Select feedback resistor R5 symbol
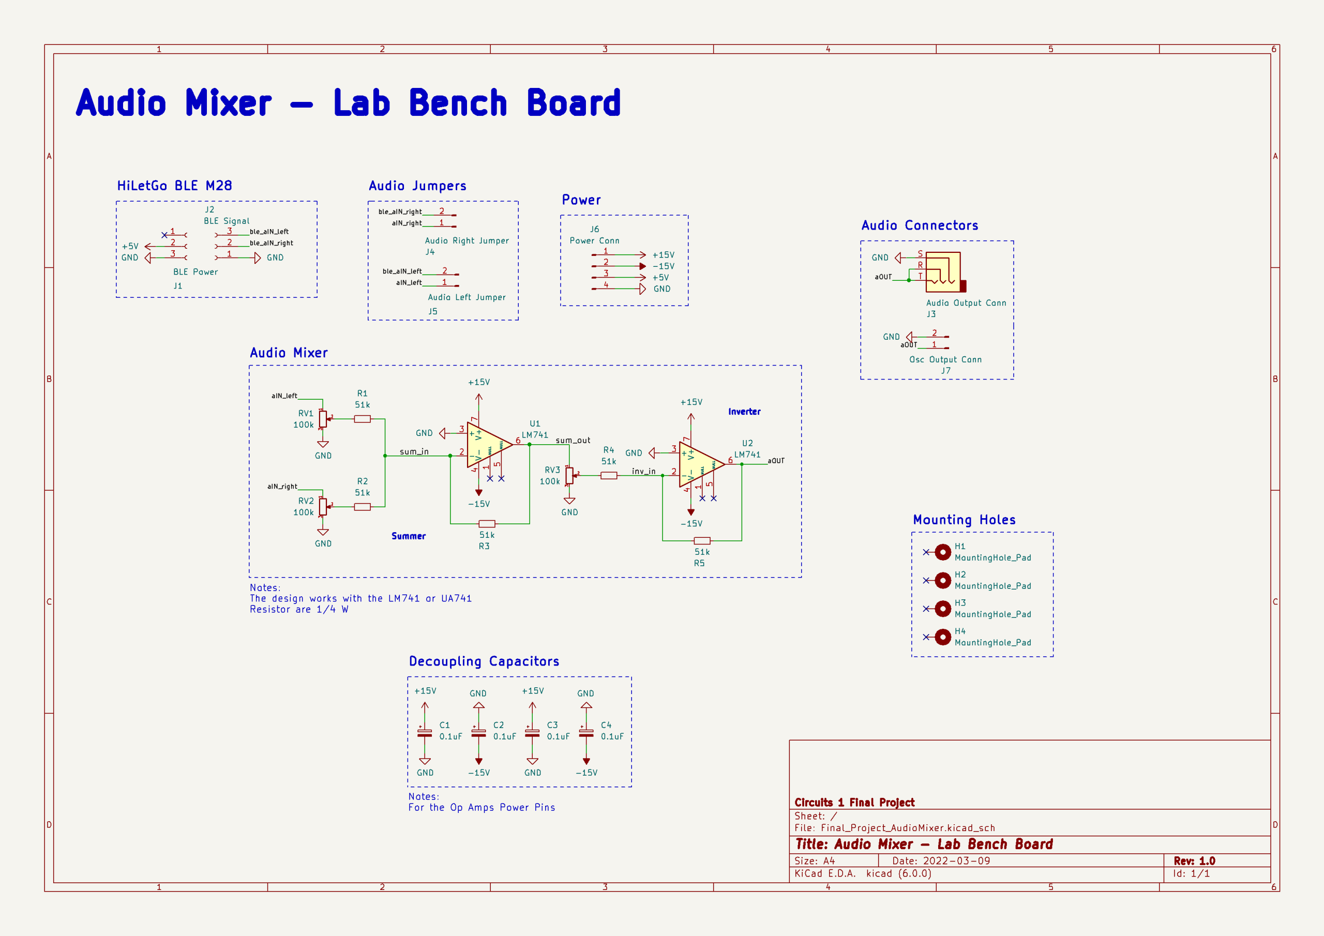The width and height of the screenshot is (1324, 936). point(702,541)
